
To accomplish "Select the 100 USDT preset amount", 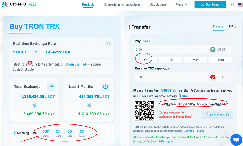I will 171,60.
